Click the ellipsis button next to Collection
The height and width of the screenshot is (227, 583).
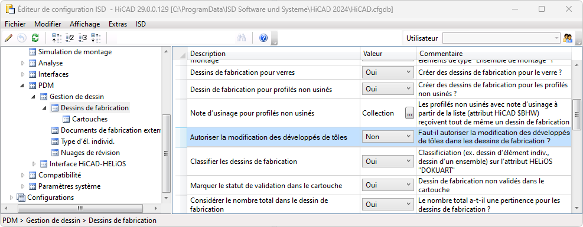(409, 113)
